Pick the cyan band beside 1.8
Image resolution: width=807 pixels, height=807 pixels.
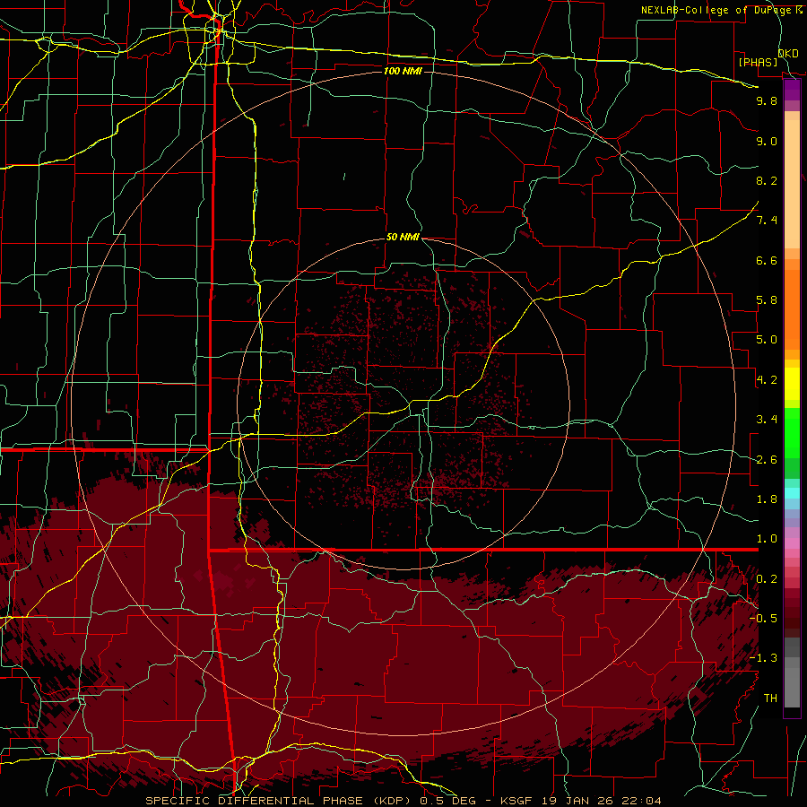click(x=792, y=493)
